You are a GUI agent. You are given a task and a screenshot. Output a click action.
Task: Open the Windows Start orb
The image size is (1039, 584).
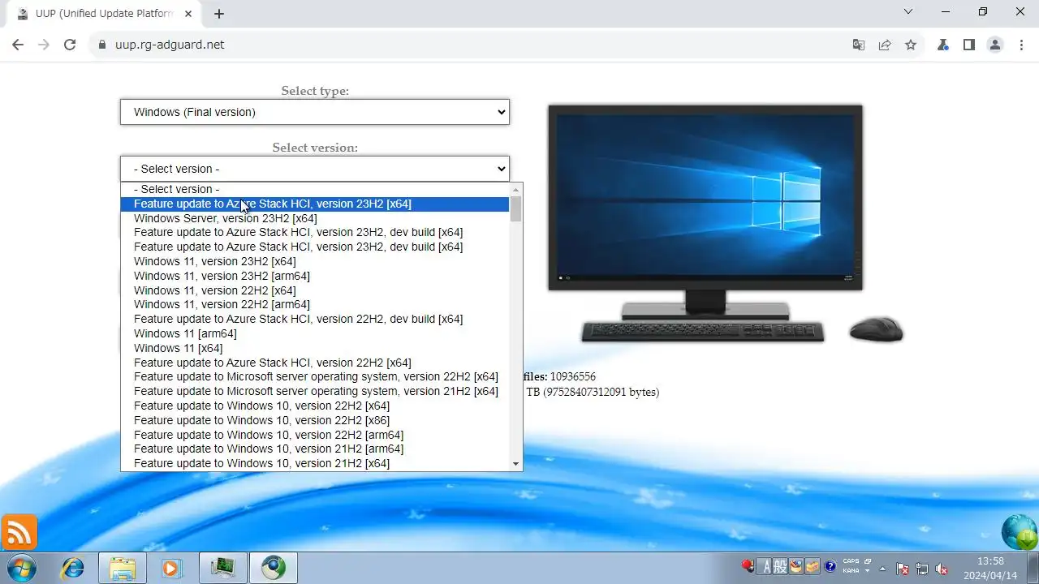click(22, 568)
